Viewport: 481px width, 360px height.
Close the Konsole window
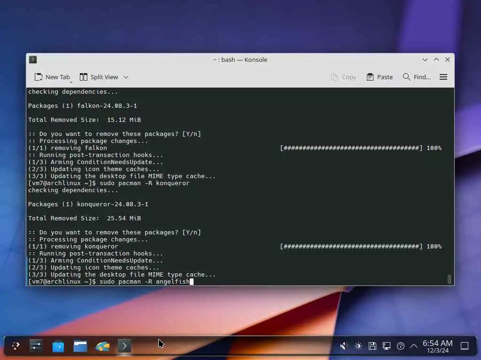[448, 60]
